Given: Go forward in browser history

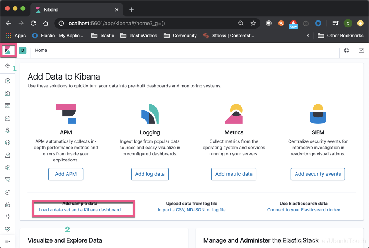Looking at the screenshot, I should [21, 23].
